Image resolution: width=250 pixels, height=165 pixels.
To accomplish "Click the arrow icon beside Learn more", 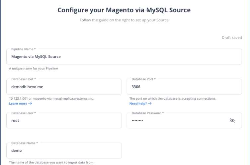I will tap(30, 103).
